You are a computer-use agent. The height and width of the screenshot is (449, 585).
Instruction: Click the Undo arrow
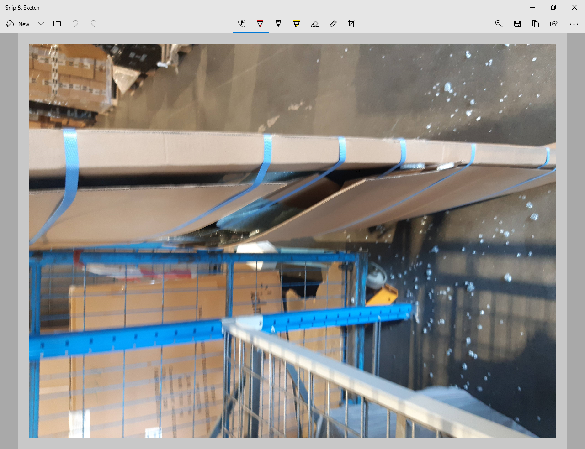point(75,24)
